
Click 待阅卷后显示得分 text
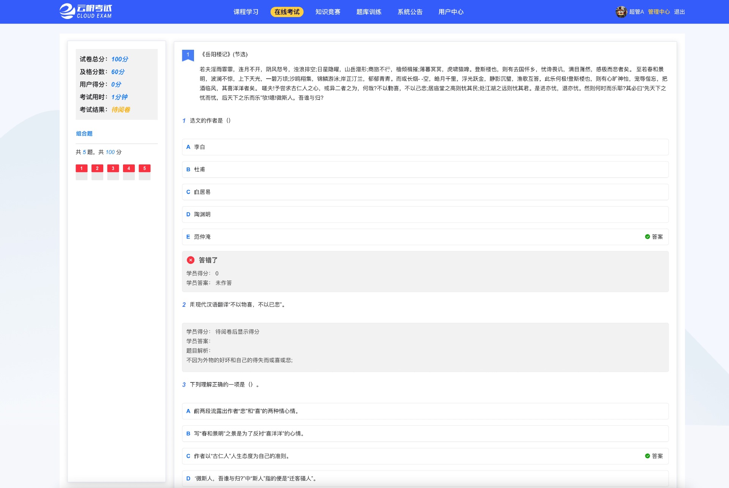[x=237, y=332]
